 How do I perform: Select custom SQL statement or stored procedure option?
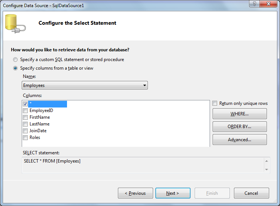[15, 60]
